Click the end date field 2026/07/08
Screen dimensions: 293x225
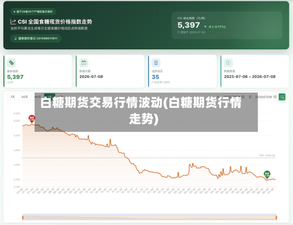265,97
